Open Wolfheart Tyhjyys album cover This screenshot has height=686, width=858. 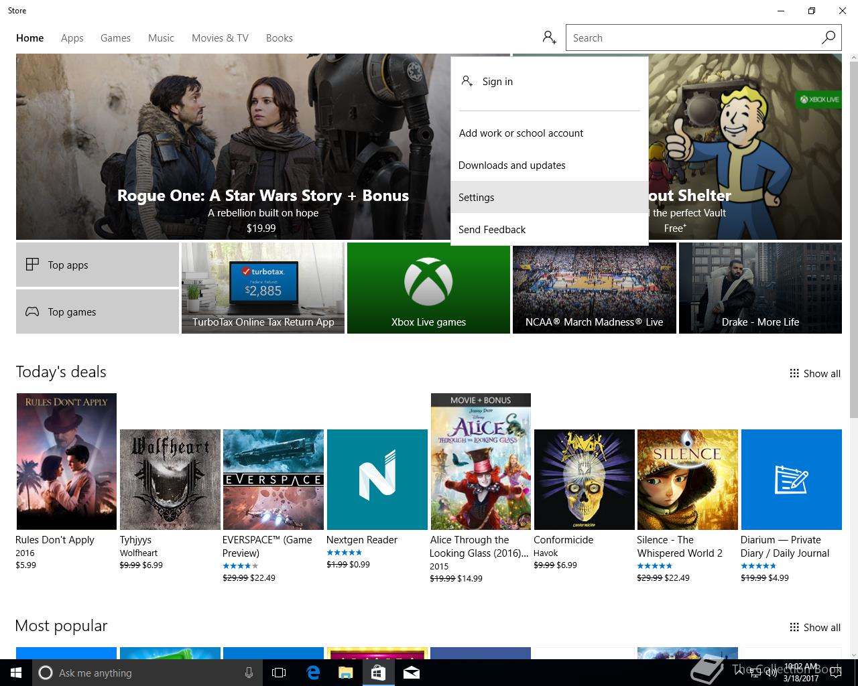(x=170, y=480)
